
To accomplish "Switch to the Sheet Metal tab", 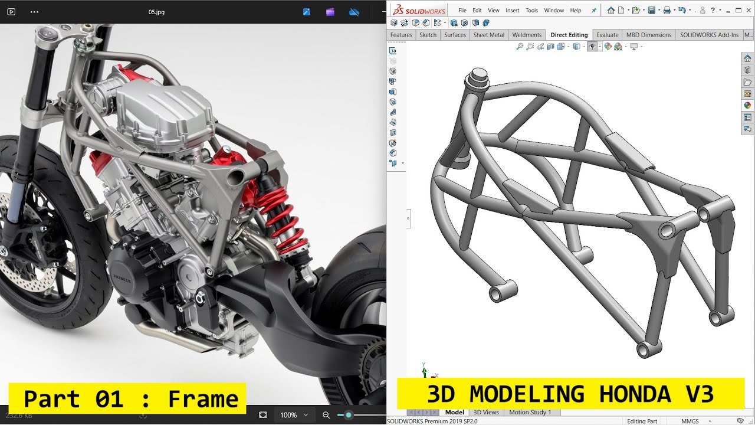I will pyautogui.click(x=489, y=35).
